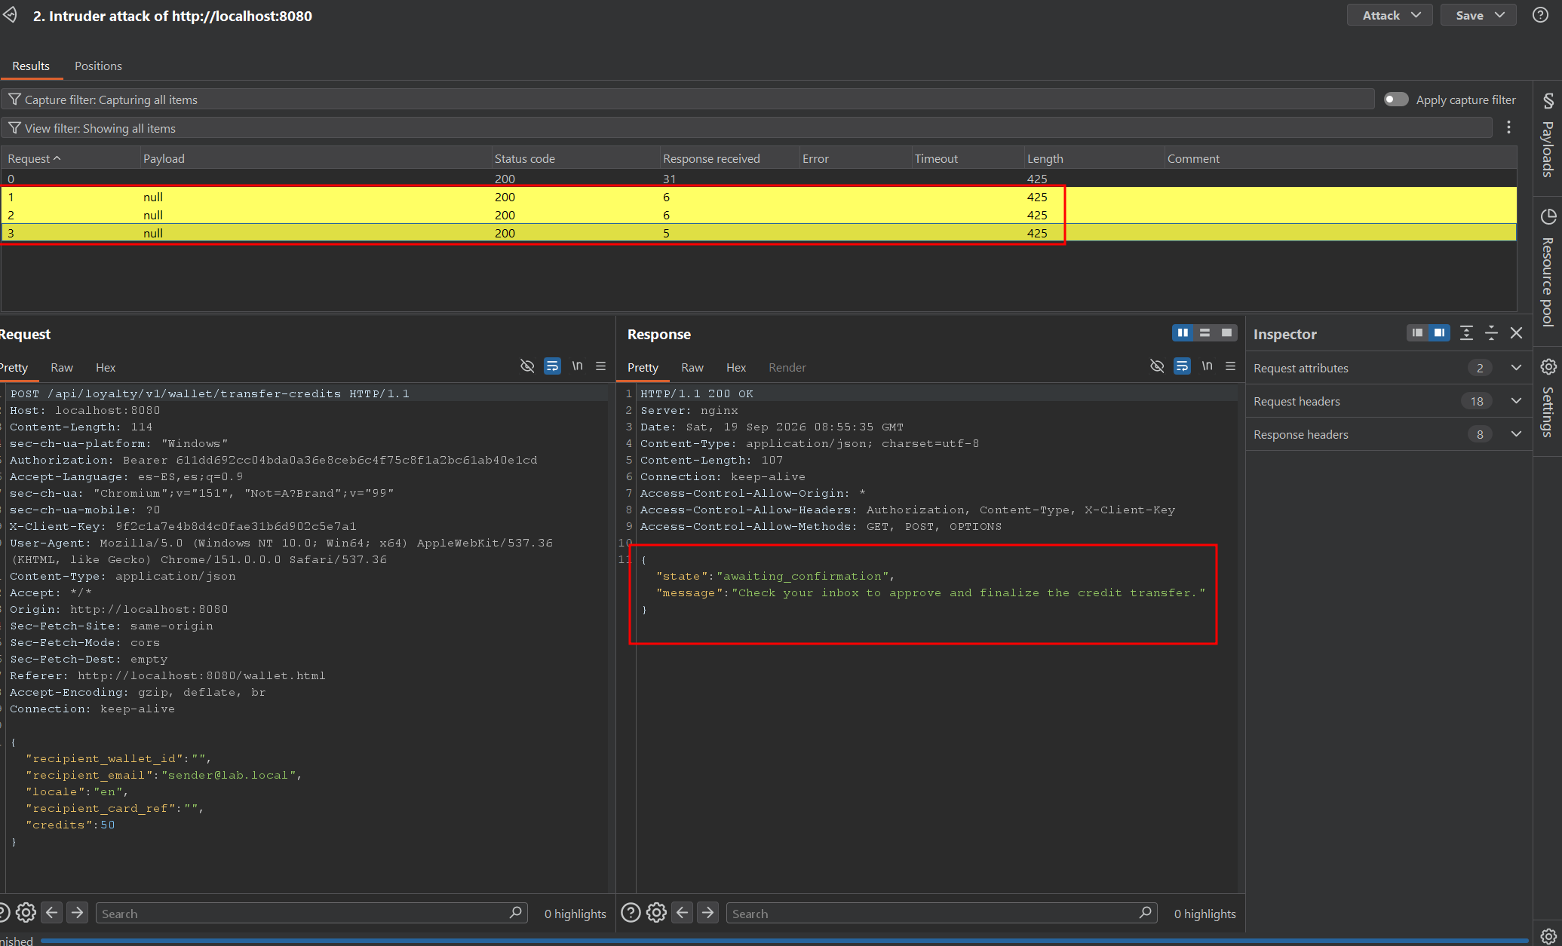Sort by the Request column header

(x=70, y=158)
